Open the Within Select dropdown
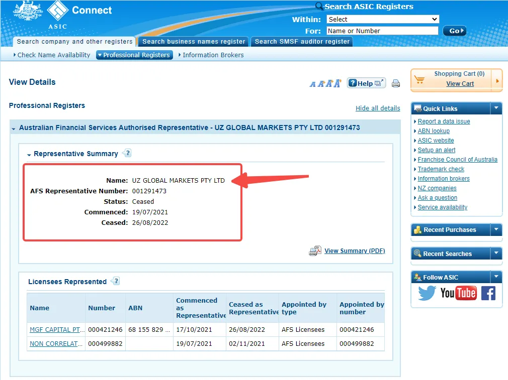 point(383,19)
